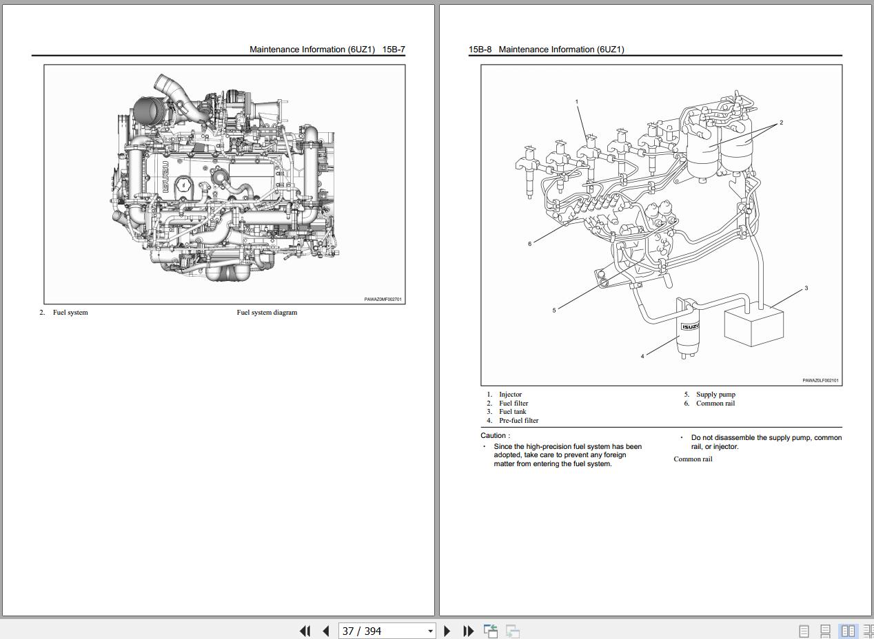The image size is (874, 639).
Task: Click the fuel system diagram on right page
Action: (661, 224)
